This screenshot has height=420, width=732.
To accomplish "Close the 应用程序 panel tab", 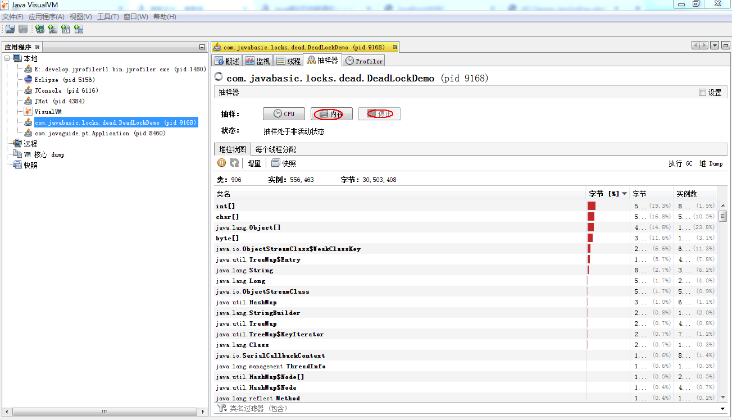I will click(x=38, y=47).
